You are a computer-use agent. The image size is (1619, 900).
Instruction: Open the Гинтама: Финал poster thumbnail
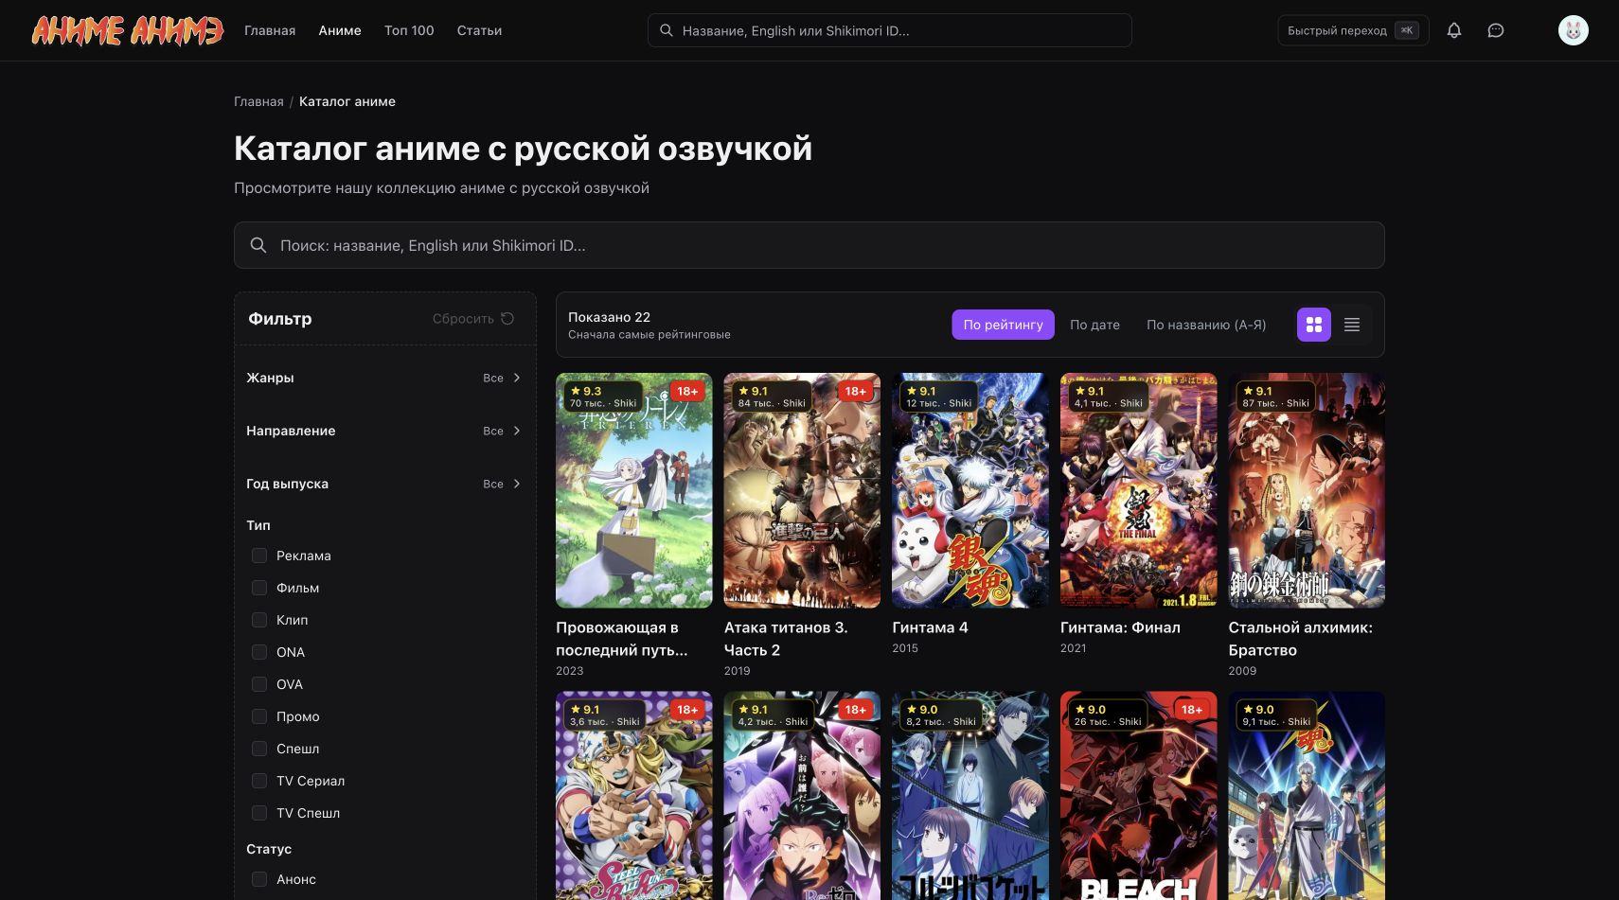(1139, 490)
